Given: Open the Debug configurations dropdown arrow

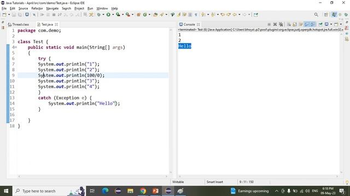Looking at the screenshot, I should [x=103, y=15].
